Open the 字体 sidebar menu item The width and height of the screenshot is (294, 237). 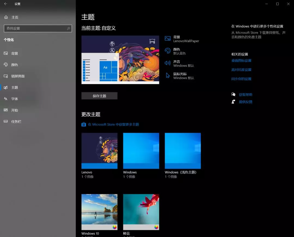click(38, 99)
